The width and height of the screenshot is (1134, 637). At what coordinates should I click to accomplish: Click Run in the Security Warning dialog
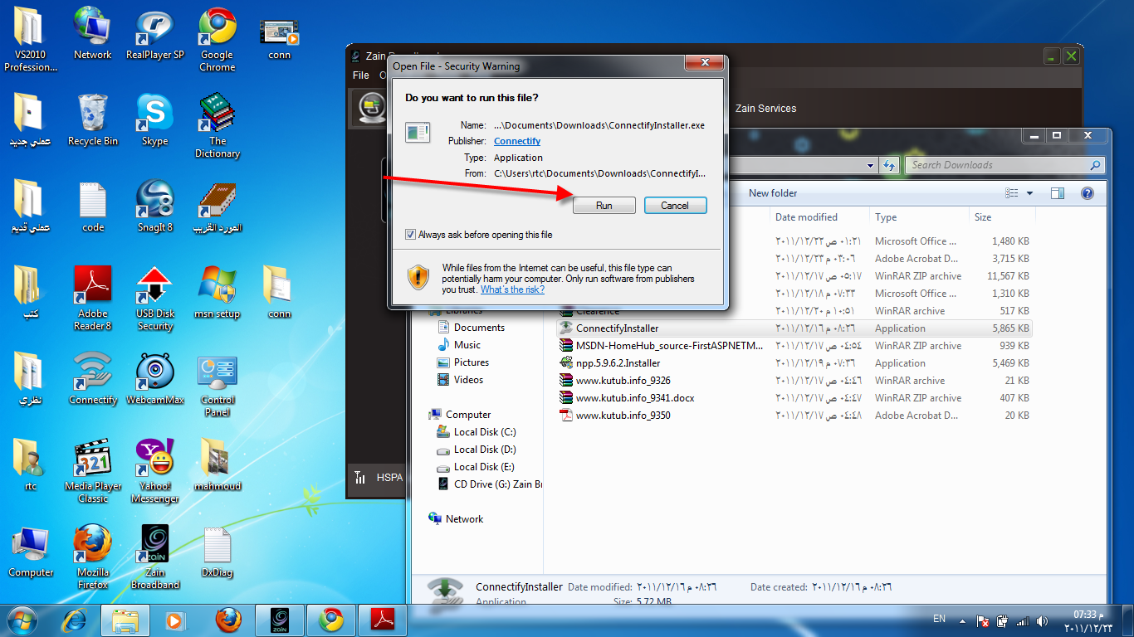tap(604, 206)
